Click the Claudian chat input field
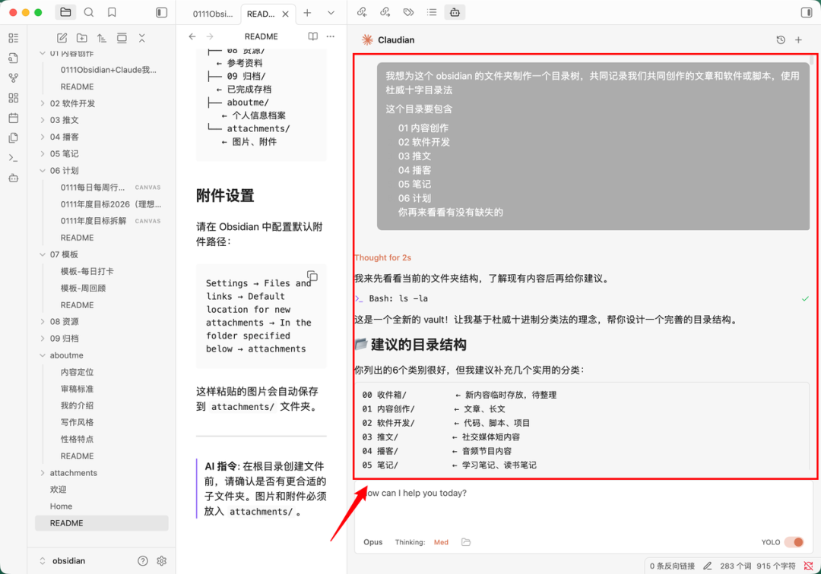Screen dimensions: 821x574 (532, 505)
